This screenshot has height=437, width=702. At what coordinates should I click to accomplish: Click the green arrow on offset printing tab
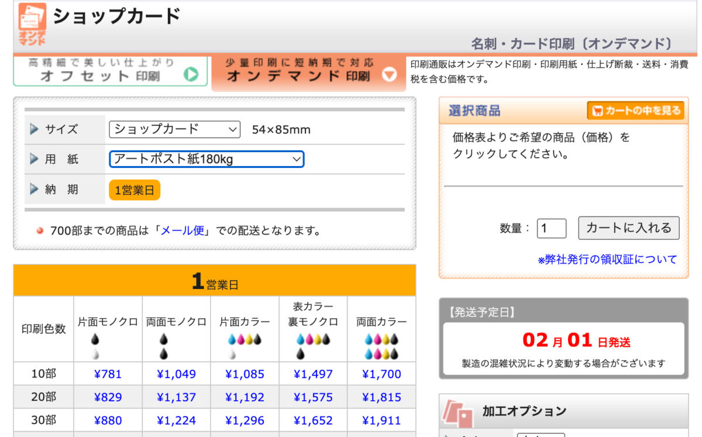click(191, 74)
